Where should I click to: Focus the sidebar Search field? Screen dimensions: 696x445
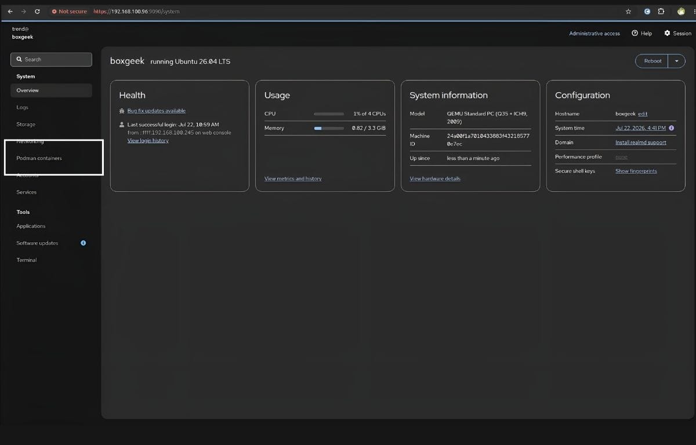51,59
